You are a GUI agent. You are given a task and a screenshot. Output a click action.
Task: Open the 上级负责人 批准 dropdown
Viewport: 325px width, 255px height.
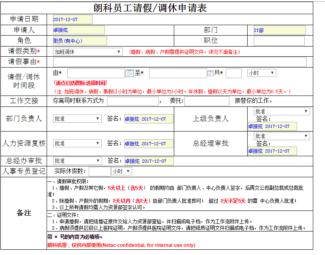[282, 111]
